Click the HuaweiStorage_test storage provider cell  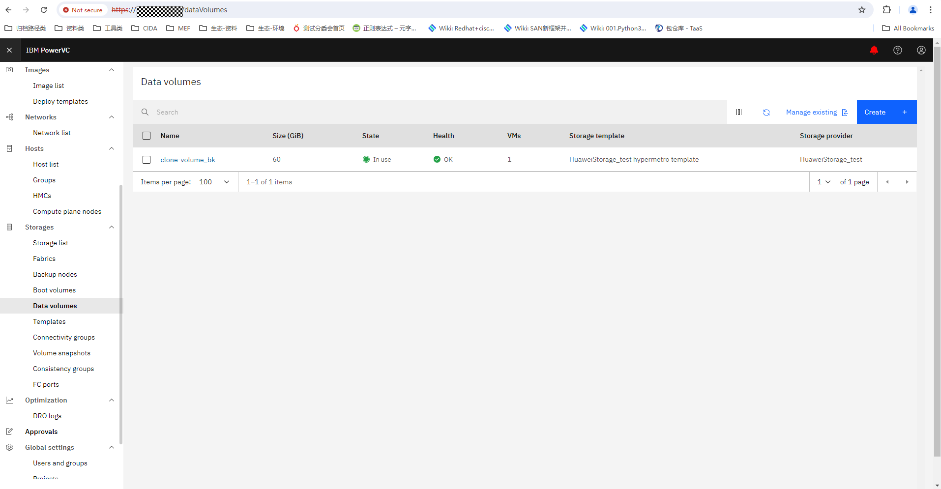(x=831, y=159)
